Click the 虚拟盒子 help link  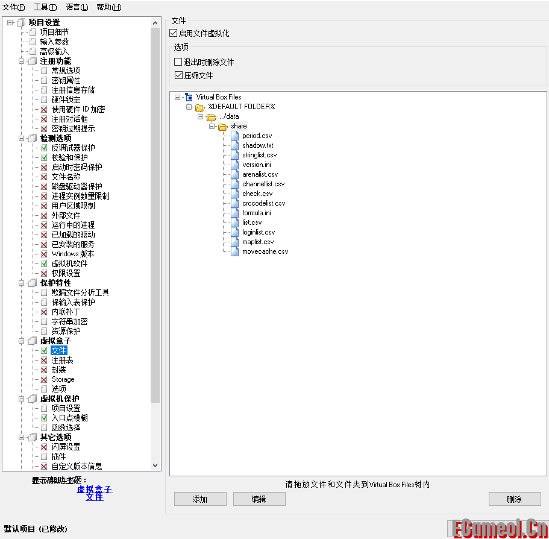[94, 490]
